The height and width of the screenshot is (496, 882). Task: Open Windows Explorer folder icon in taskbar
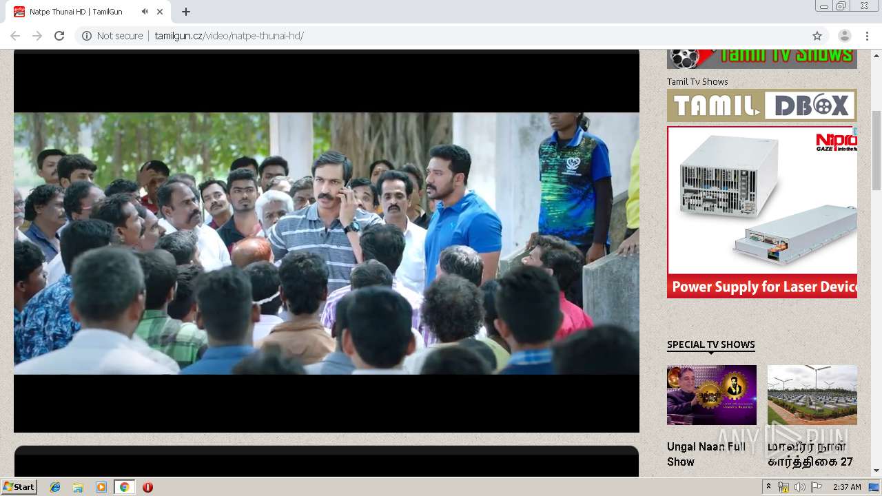point(78,487)
